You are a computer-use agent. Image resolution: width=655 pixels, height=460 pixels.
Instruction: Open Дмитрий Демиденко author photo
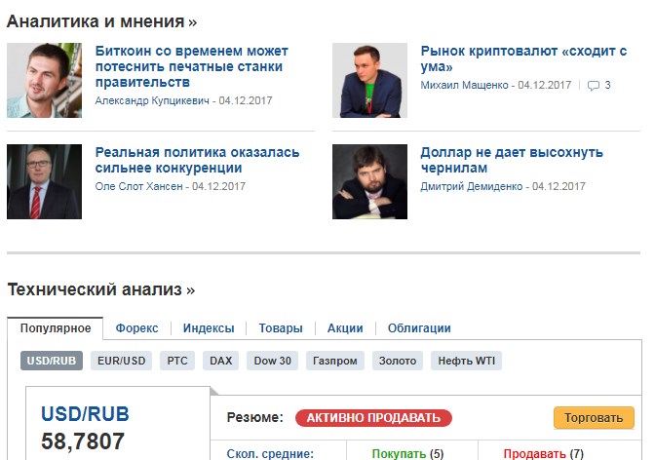369,181
